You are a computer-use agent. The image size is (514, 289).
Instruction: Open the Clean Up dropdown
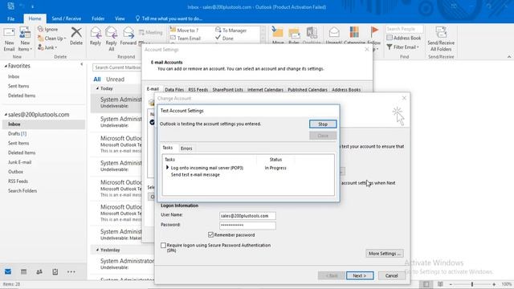[x=51, y=39]
